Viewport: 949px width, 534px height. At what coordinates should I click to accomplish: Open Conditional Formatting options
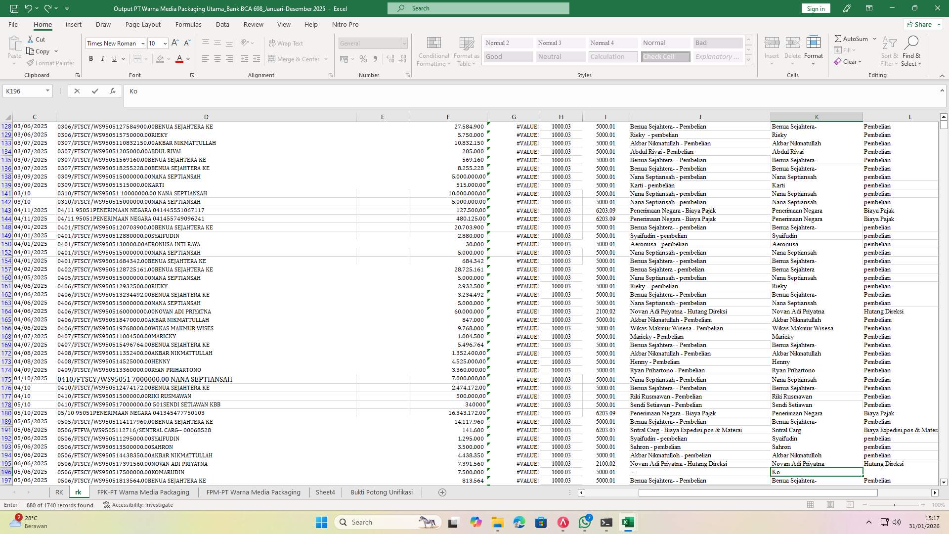pyautogui.click(x=433, y=51)
